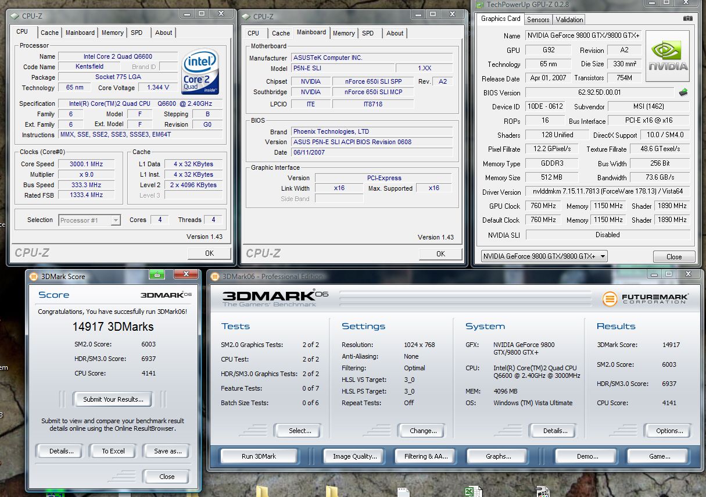Click the Intel Core 2 Quad logo
706x497 pixels.
[x=199, y=72]
